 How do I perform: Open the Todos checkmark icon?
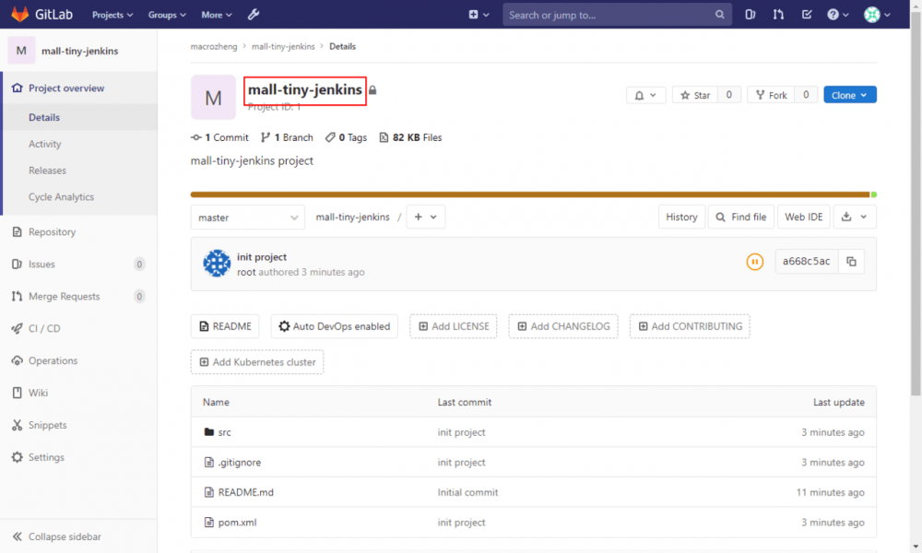(804, 14)
